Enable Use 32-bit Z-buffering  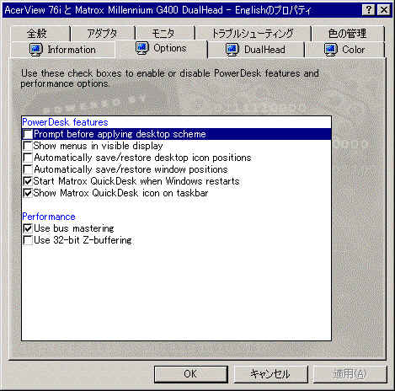[x=28, y=240]
